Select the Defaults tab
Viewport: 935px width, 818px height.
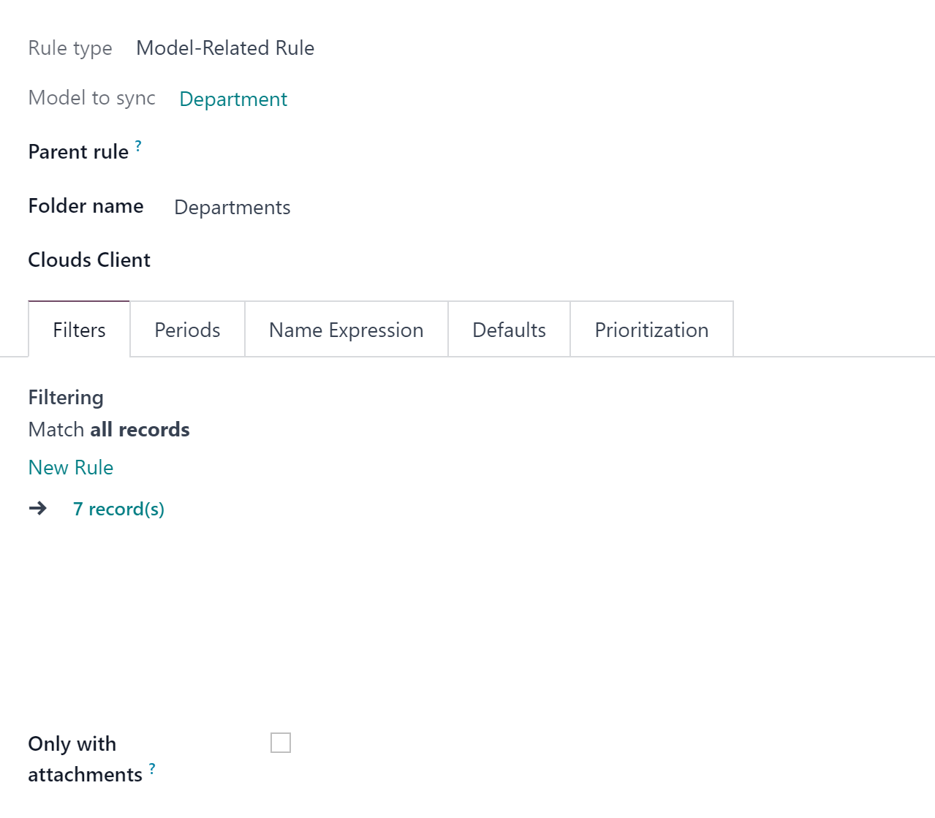(x=510, y=330)
